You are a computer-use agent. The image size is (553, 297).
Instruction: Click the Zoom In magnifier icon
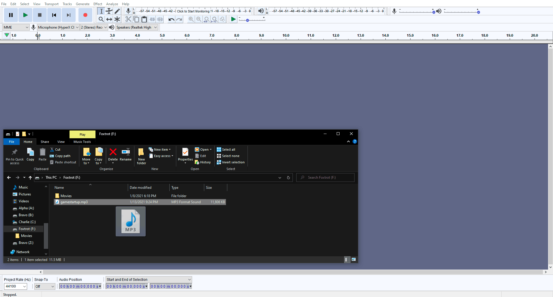191,19
